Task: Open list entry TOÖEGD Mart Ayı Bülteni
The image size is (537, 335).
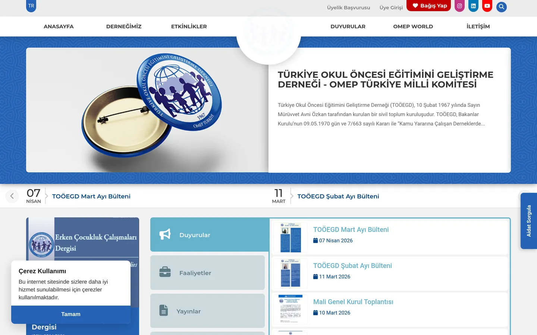Action: 351,230
